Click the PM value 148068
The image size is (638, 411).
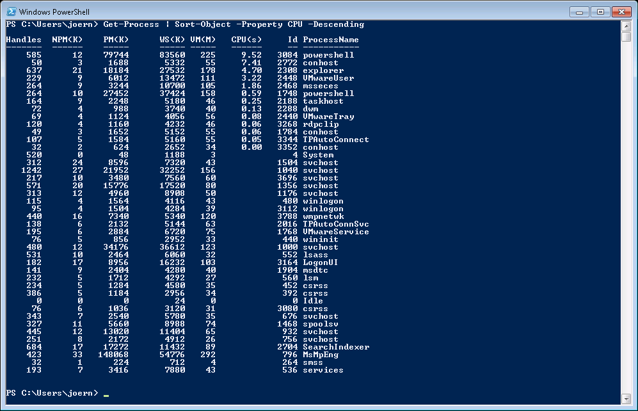113,355
